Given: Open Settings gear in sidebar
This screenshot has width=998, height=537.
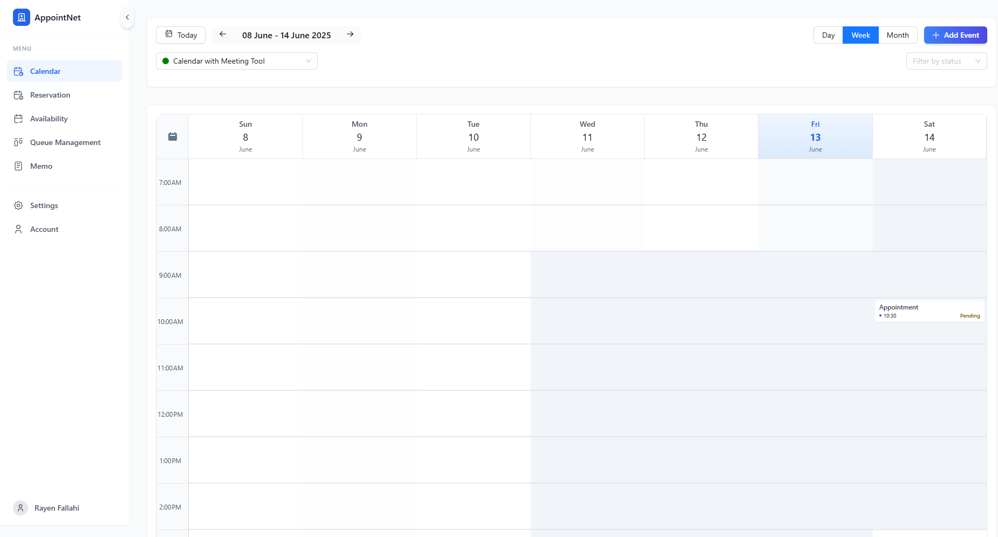Looking at the screenshot, I should (x=18, y=205).
